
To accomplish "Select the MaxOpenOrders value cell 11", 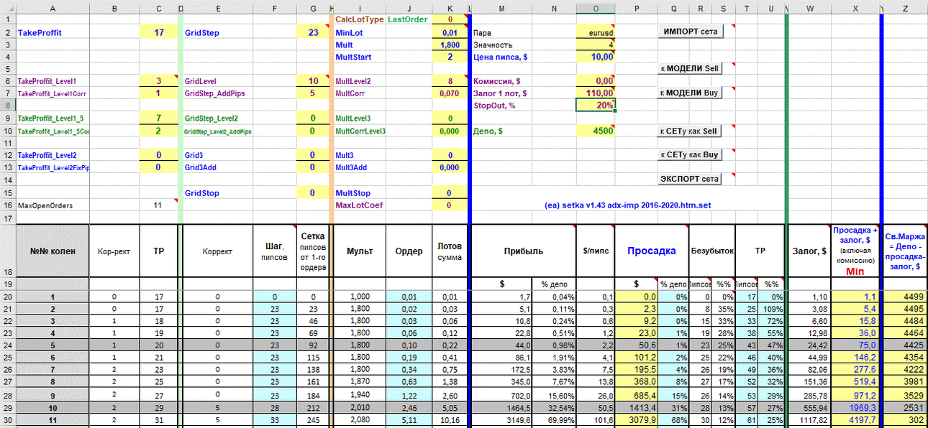I will (158, 205).
